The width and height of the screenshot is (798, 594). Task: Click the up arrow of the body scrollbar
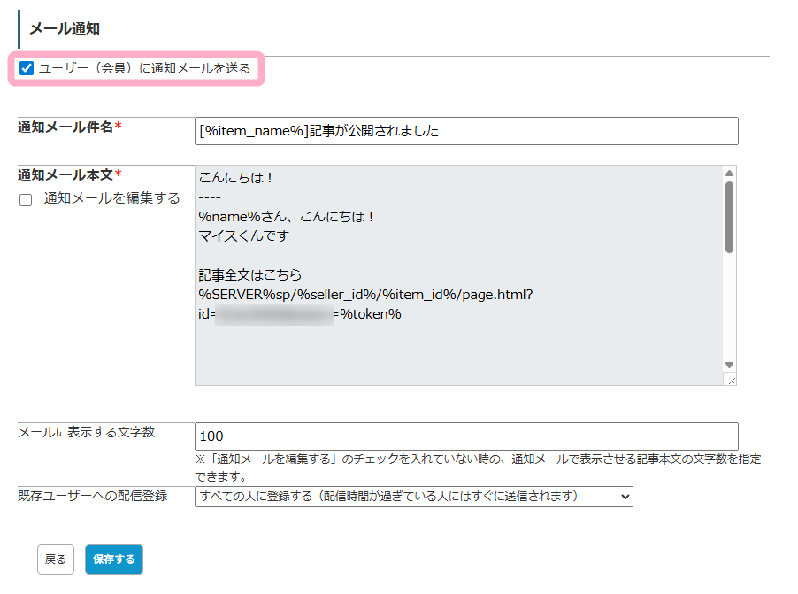729,174
